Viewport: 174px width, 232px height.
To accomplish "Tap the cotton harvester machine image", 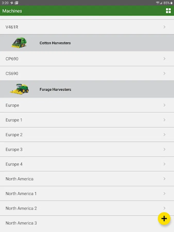I will (x=19, y=43).
